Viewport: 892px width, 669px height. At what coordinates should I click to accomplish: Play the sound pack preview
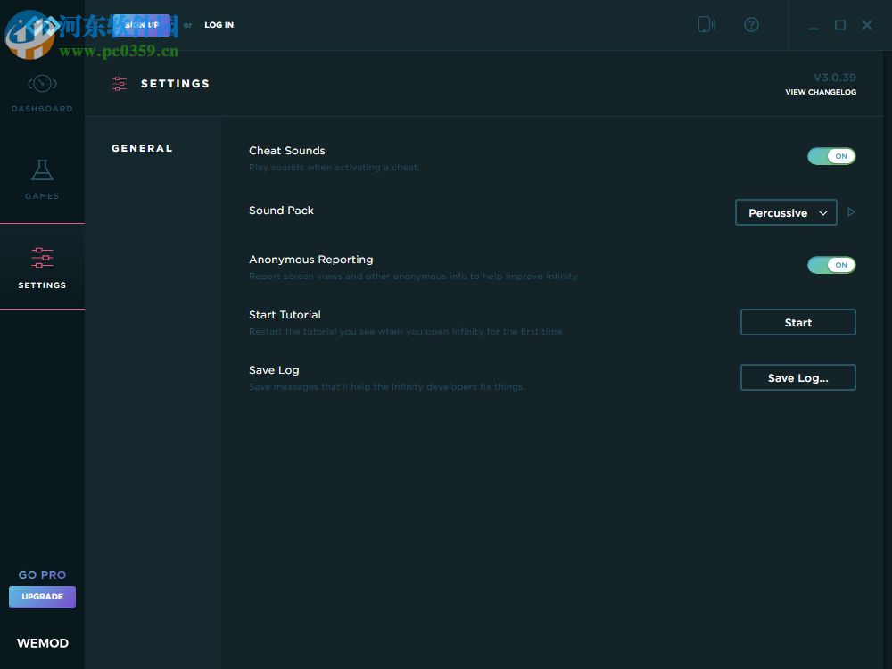[851, 212]
